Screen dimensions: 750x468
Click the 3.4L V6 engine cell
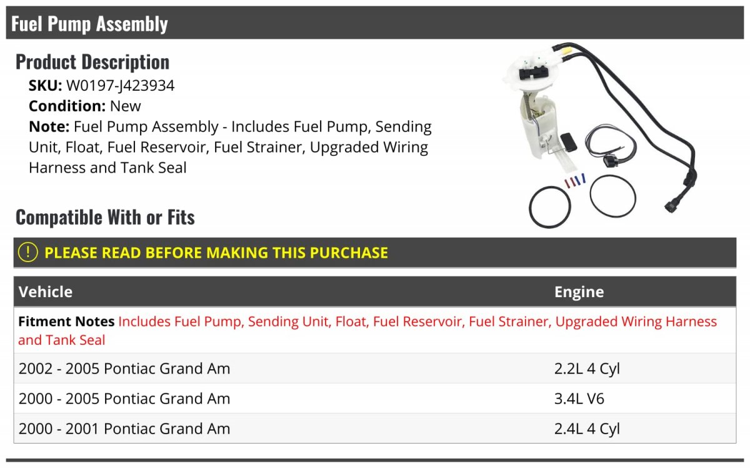[579, 399]
